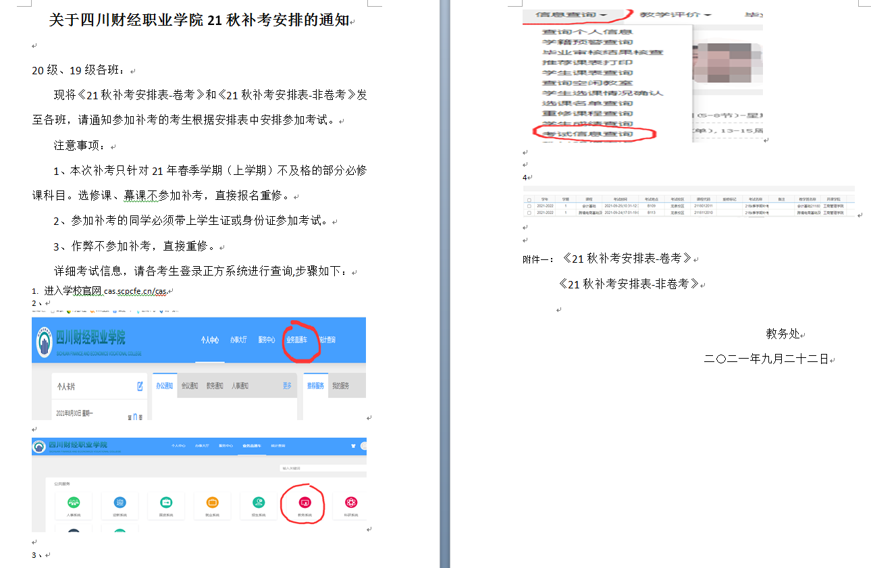Screen dimensions: 871x568
Task: Click the 注意事项 heading text
Action: pos(80,145)
